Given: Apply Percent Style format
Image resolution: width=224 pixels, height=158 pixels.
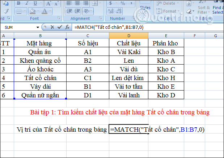Looking at the screenshot, I should pyautogui.click(x=123, y=3).
